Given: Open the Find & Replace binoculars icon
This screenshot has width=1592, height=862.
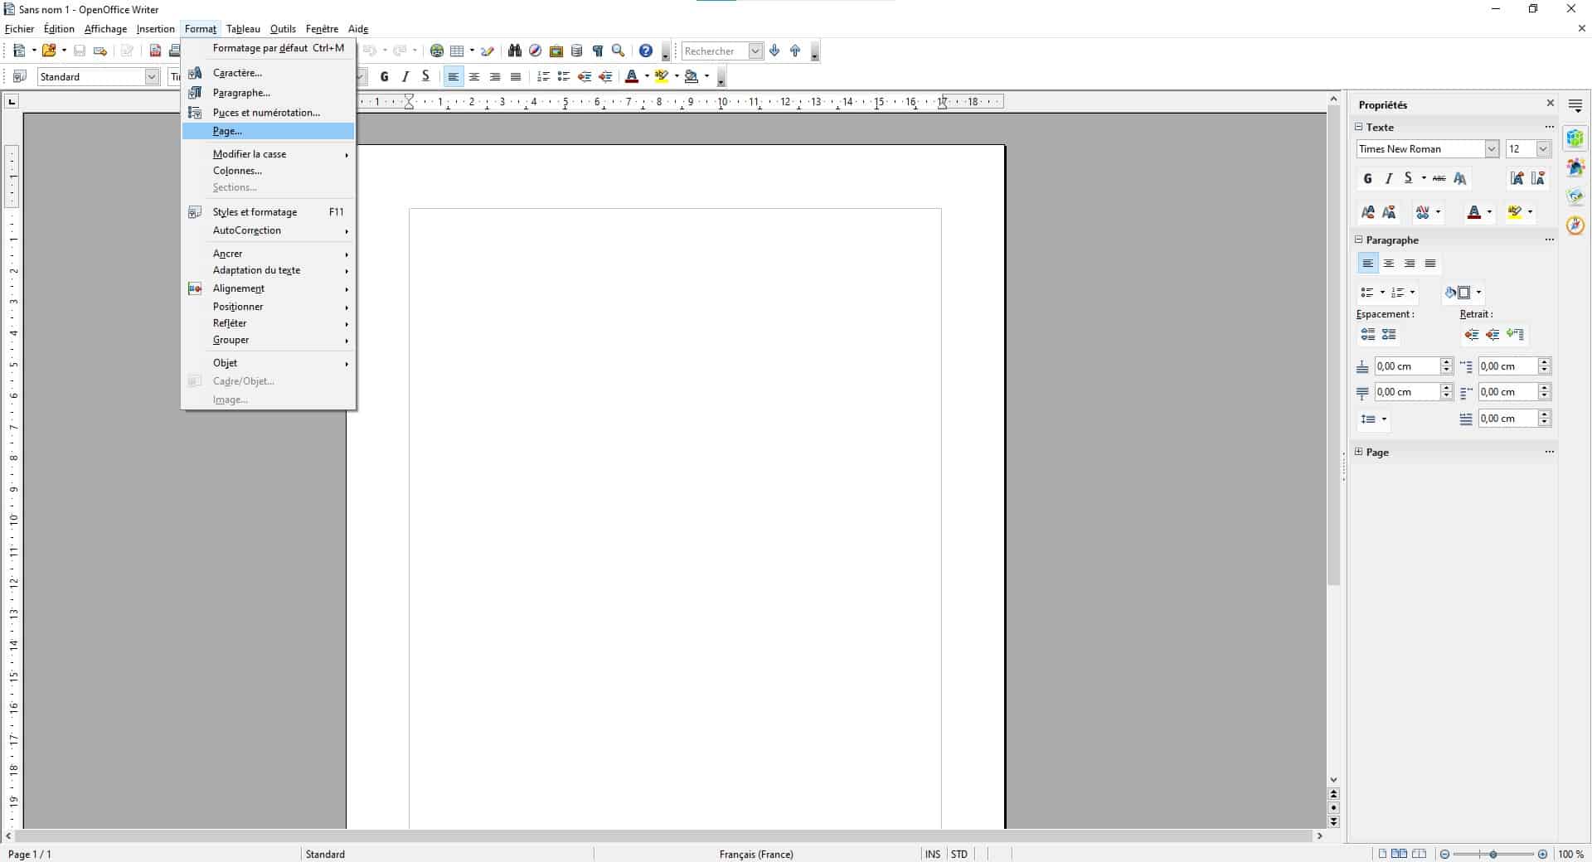Looking at the screenshot, I should click(x=515, y=51).
